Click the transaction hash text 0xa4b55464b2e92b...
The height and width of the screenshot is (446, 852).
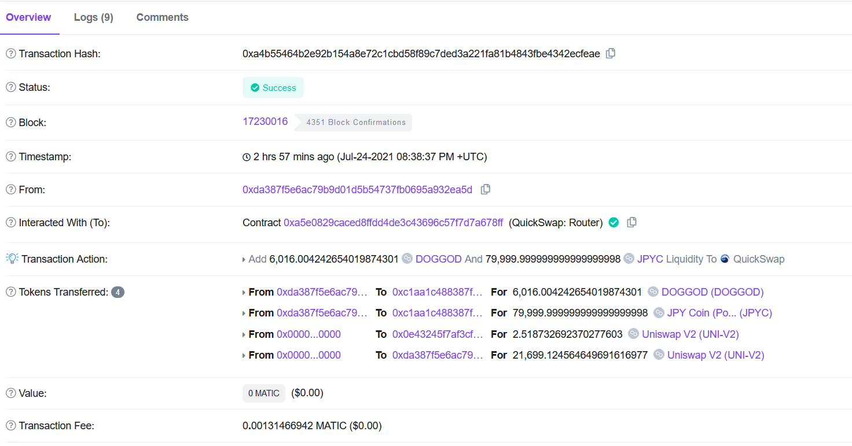pos(421,54)
